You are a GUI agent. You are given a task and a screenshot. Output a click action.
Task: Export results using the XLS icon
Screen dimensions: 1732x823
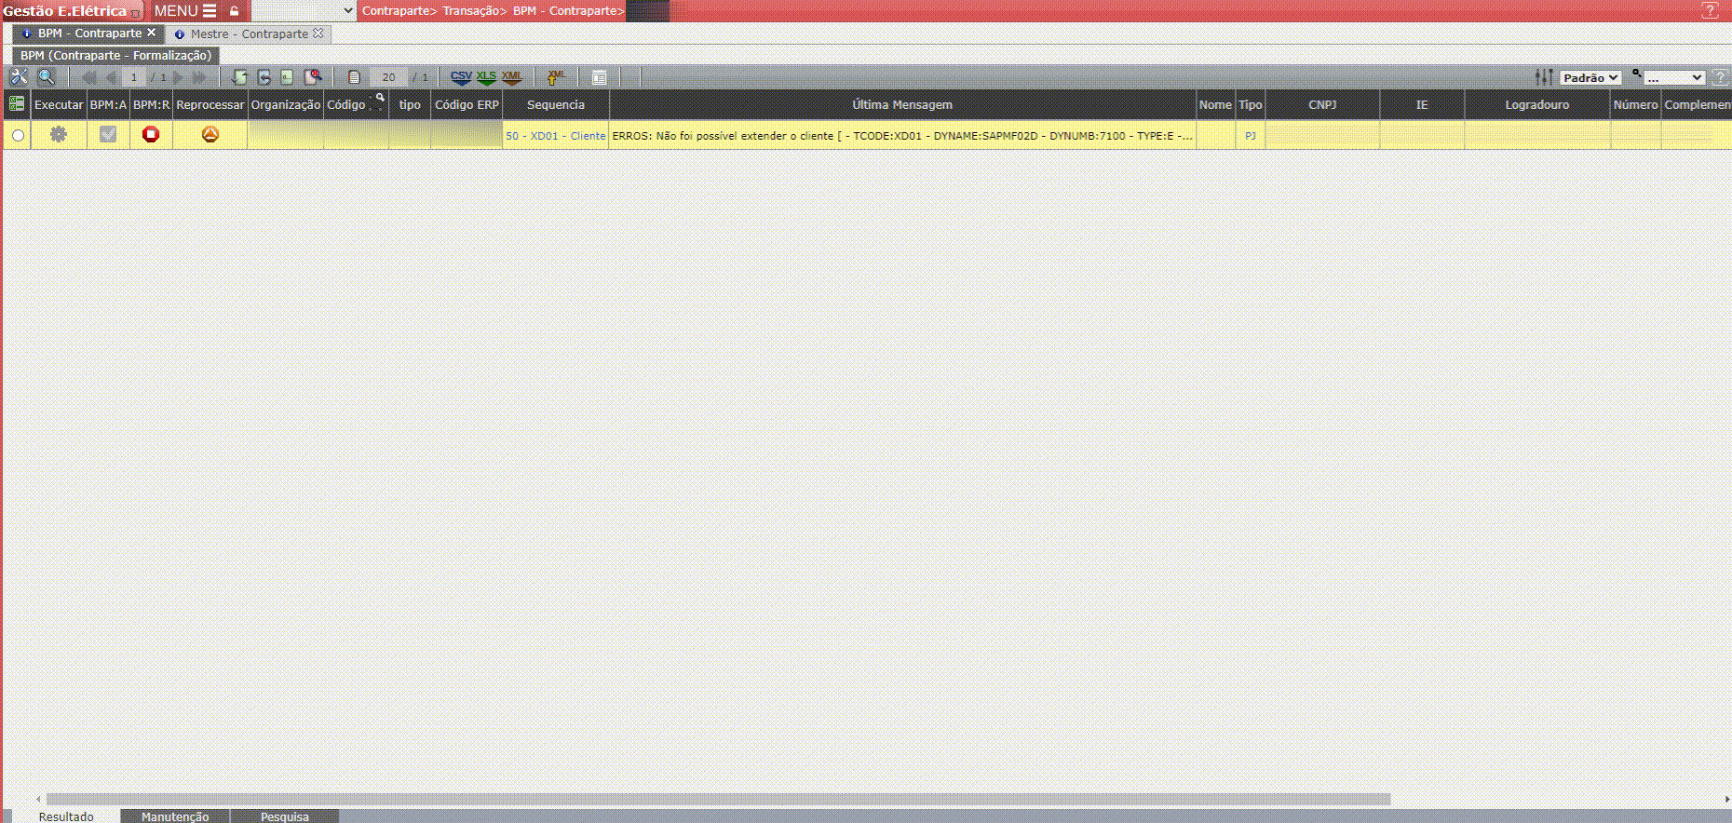click(486, 77)
